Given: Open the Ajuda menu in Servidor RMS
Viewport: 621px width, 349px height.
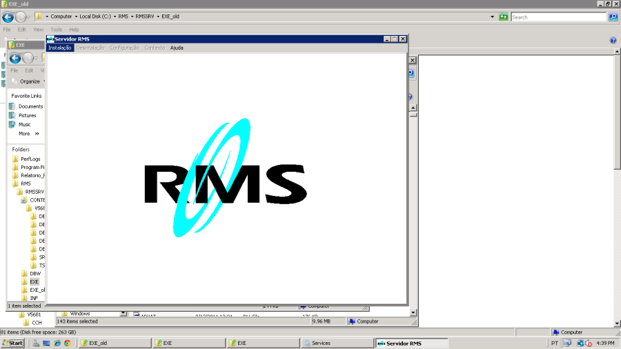Looking at the screenshot, I should [177, 48].
